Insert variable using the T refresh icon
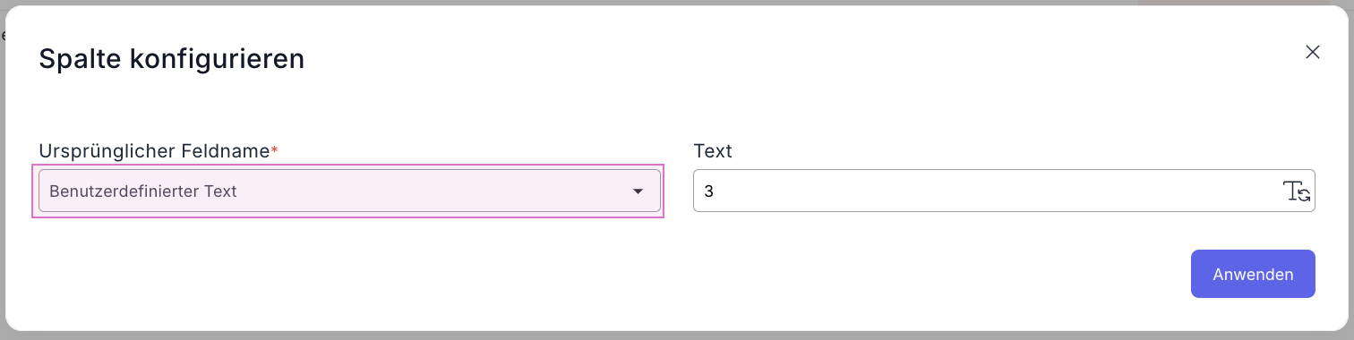 [x=1297, y=191]
